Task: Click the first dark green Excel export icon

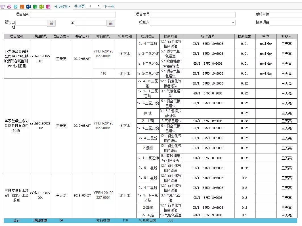Action: click(x=35, y=7)
